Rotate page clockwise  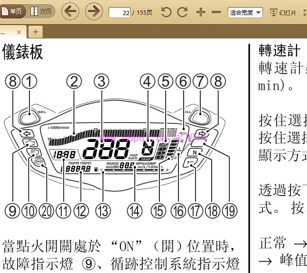[183, 12]
